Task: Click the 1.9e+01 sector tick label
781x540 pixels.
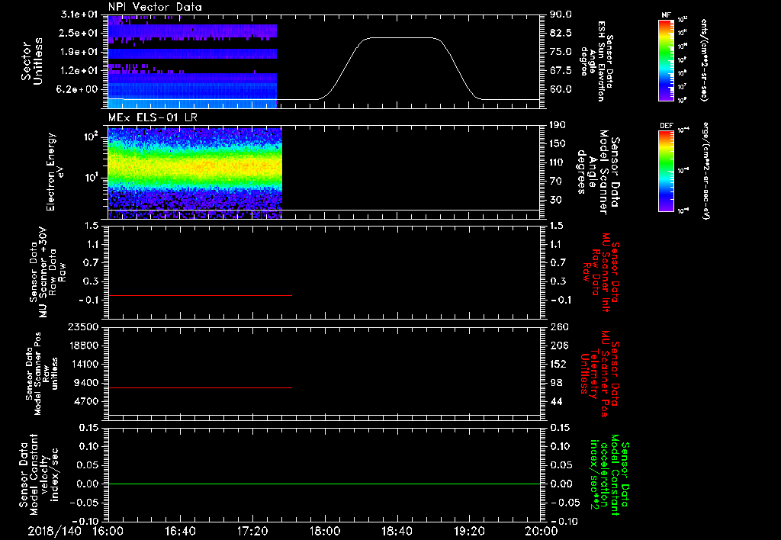Action: (x=79, y=52)
